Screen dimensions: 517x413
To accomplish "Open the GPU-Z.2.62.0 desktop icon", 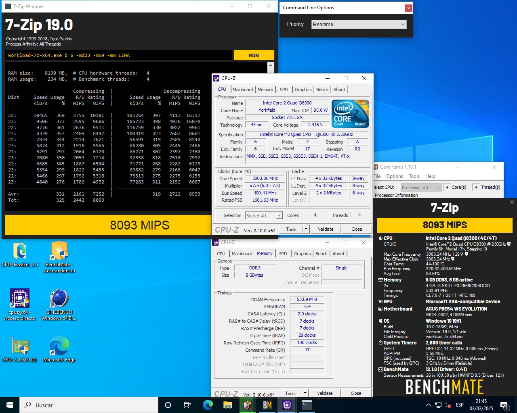I will pos(20,349).
